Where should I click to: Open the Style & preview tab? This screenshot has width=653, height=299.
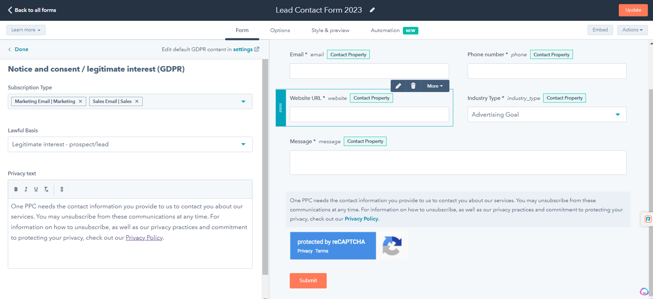pos(330,30)
